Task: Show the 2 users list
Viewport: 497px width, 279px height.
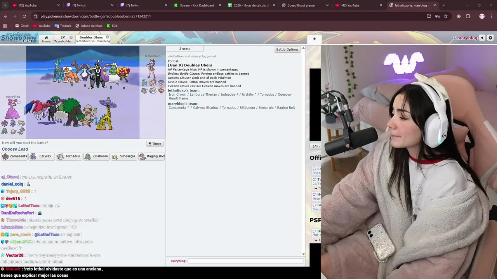Action: pos(184,48)
